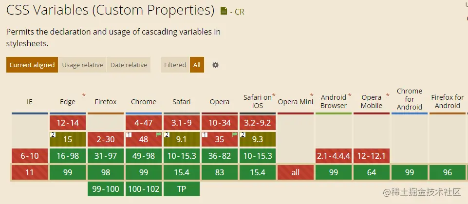Screen dimensions: 468x204
Task: Open the CSS Variables title link
Action: tap(111, 10)
